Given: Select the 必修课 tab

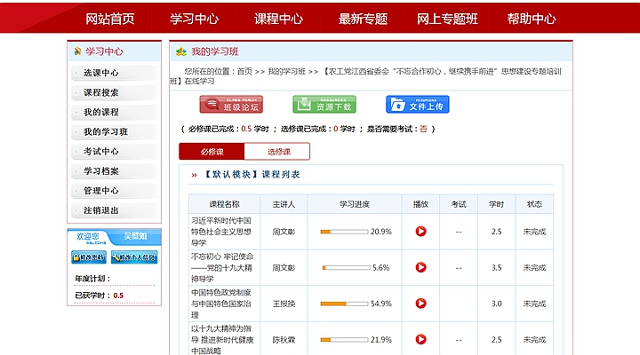Looking at the screenshot, I should 212,152.
